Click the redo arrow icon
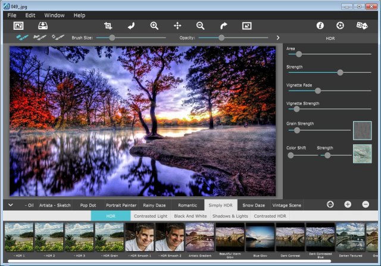 tap(224, 26)
